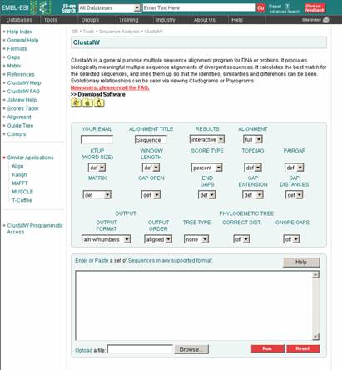Viewport: 342px width, 370px height.
Task: Open the KTUP word size dropdown
Action: (97, 167)
